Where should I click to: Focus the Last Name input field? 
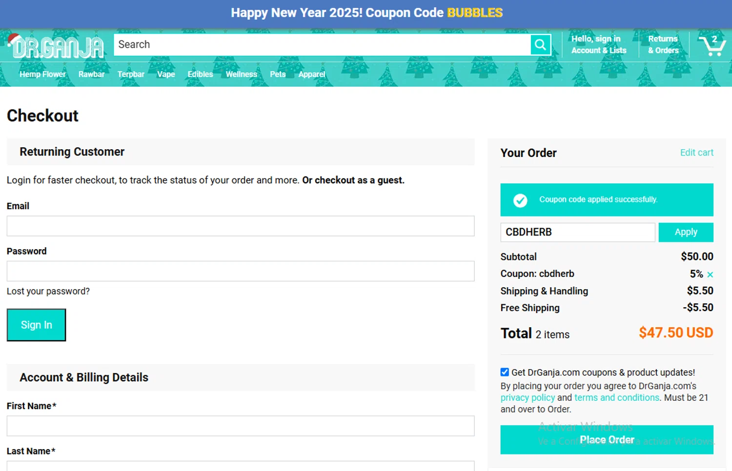[x=241, y=466]
